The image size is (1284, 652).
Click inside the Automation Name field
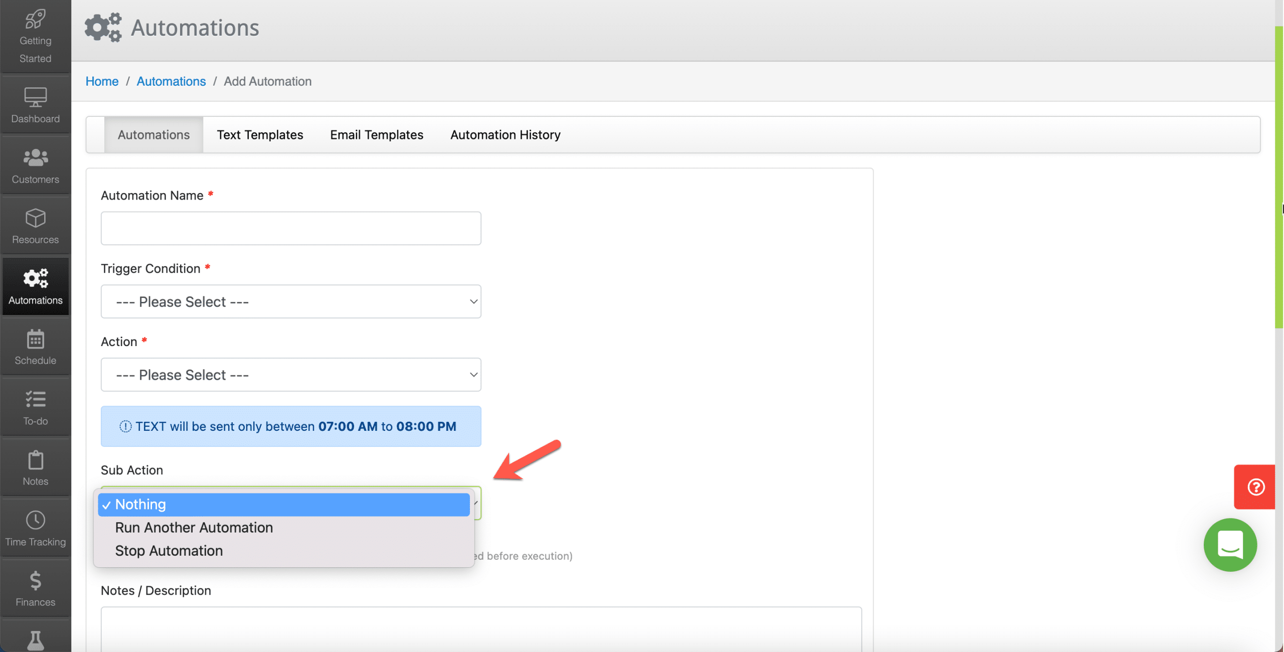tap(290, 228)
